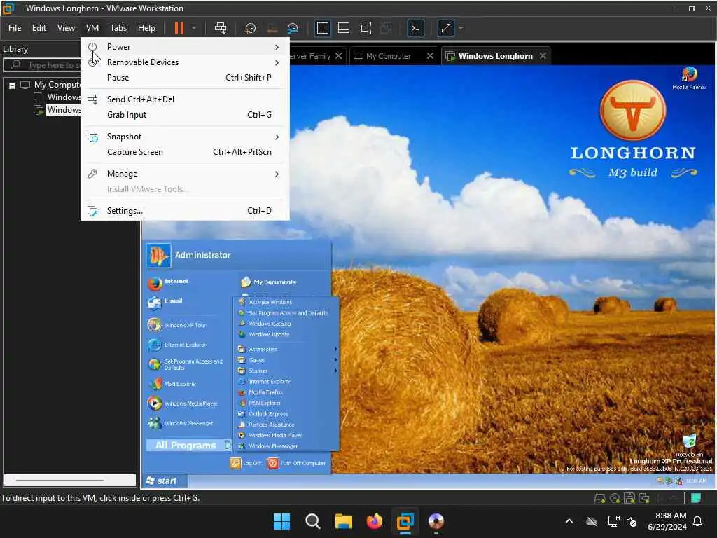Click All Programs in the Start menu
The height and width of the screenshot is (538, 717).
pyautogui.click(x=189, y=445)
